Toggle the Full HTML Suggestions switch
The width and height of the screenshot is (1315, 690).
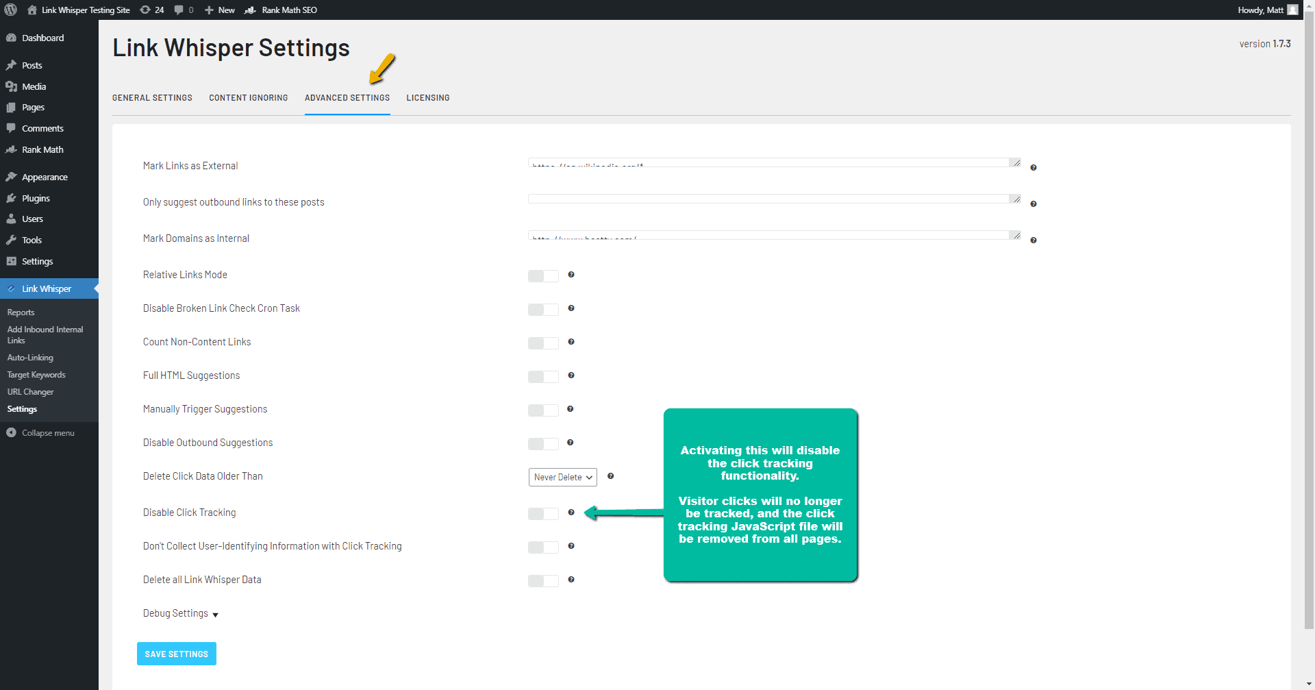[542, 376]
